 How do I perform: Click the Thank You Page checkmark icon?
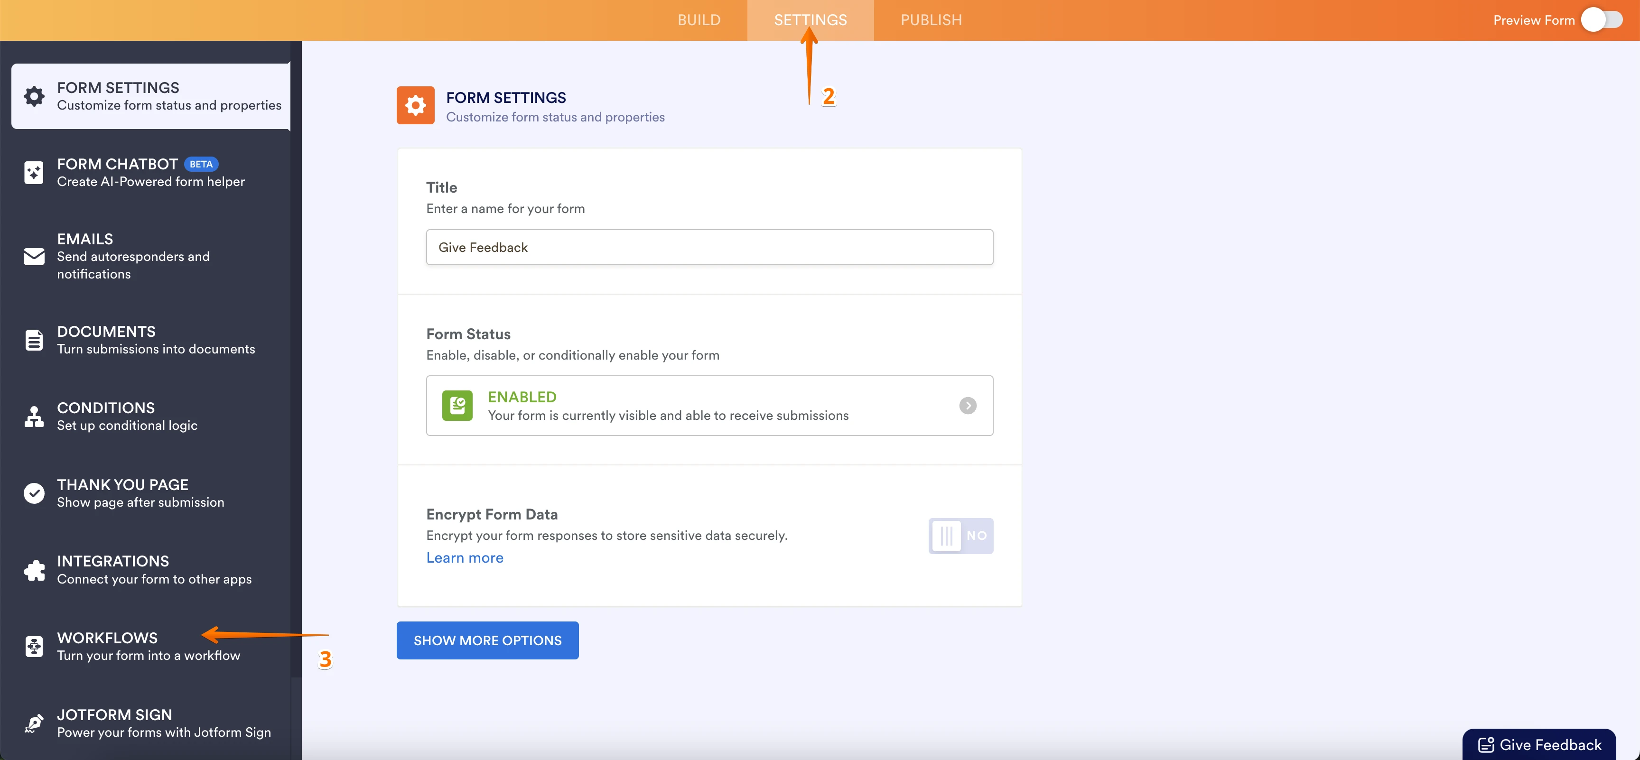click(33, 492)
